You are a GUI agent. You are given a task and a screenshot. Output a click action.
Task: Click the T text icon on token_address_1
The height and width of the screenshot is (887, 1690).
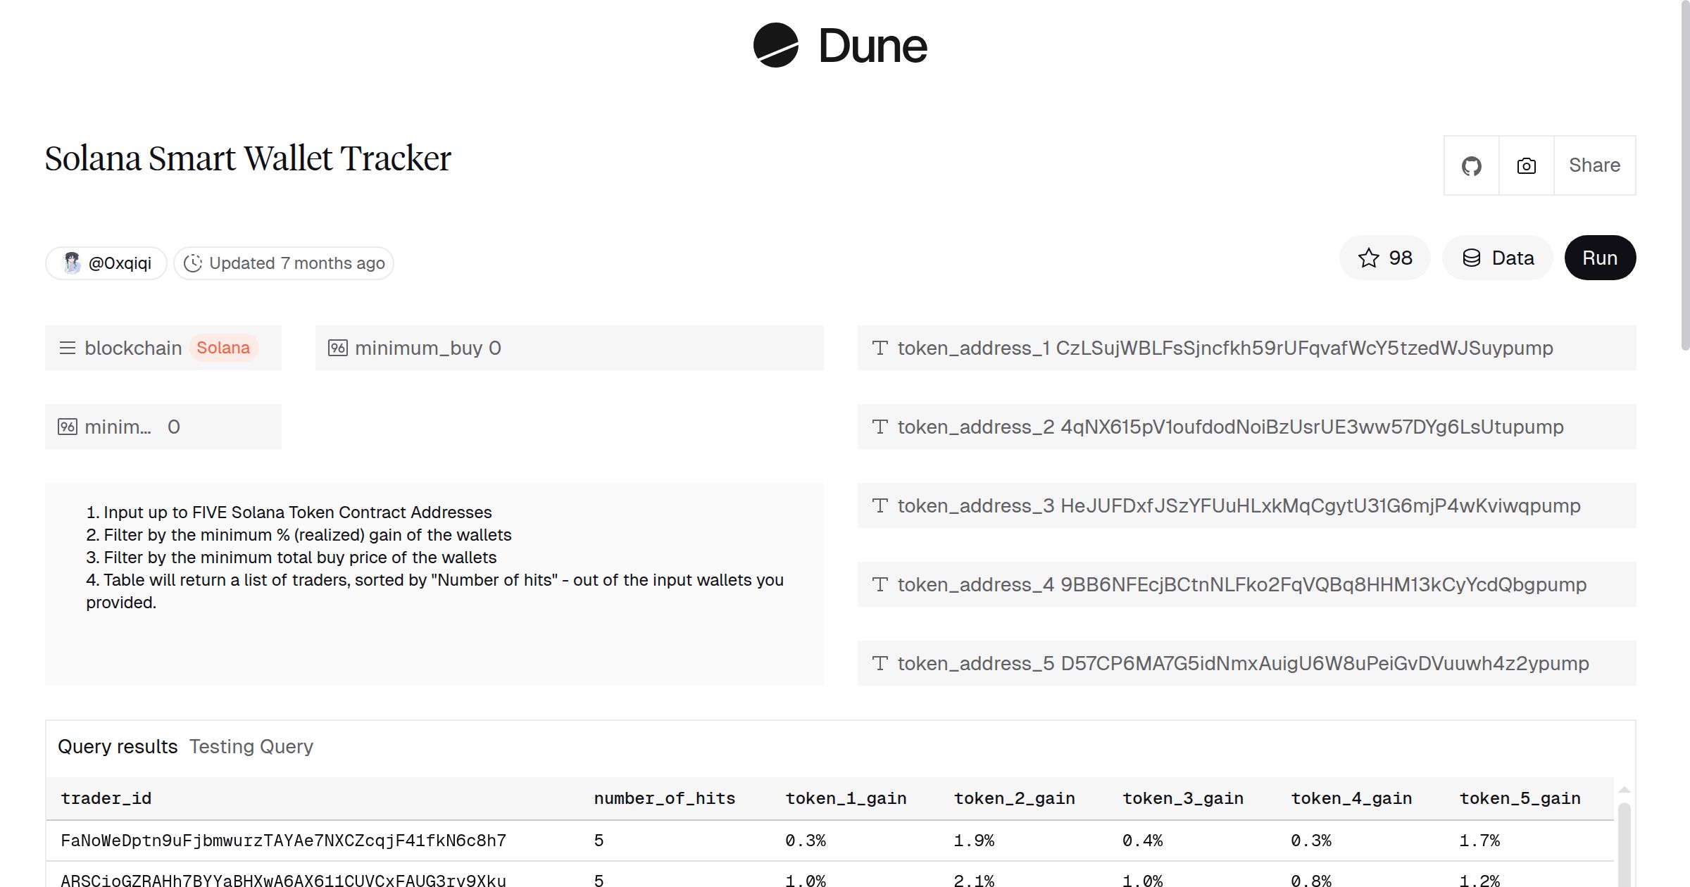pos(880,348)
